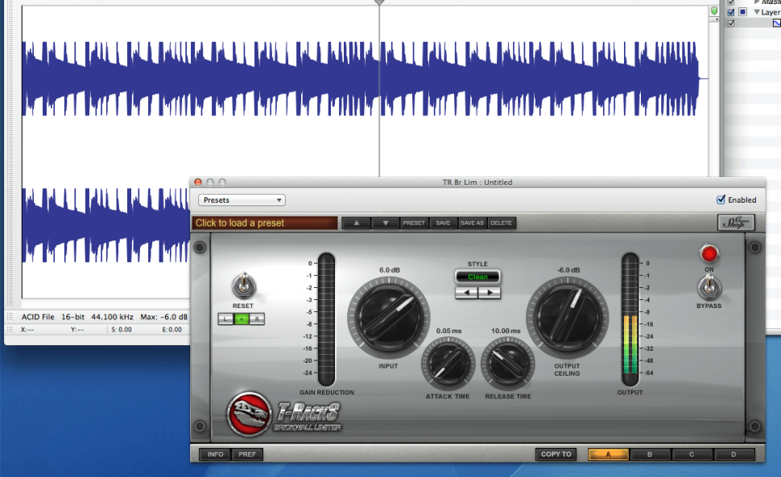Screen dimensions: 781x477
Task: Click the small arrow under the green marker
Action: coord(717,19)
